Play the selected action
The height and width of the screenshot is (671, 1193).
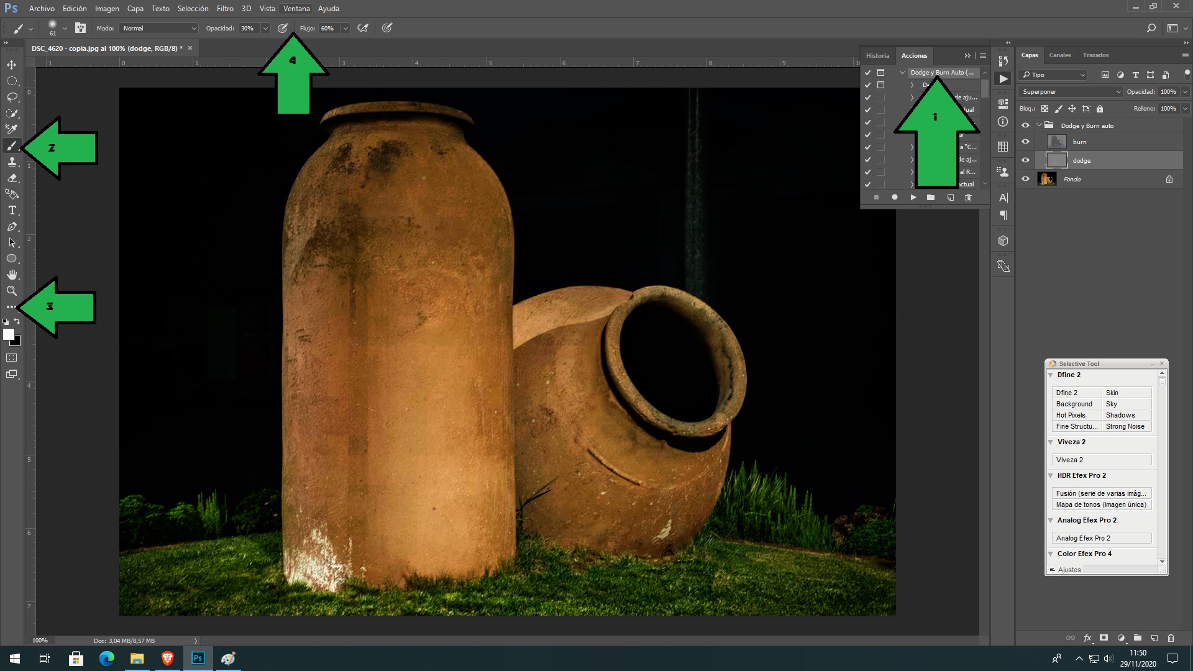pos(913,198)
